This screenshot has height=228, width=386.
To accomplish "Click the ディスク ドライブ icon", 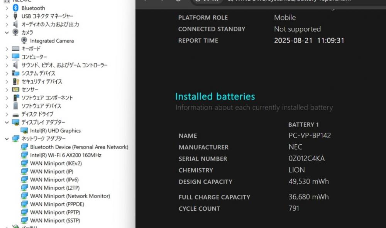I will 15,115.
